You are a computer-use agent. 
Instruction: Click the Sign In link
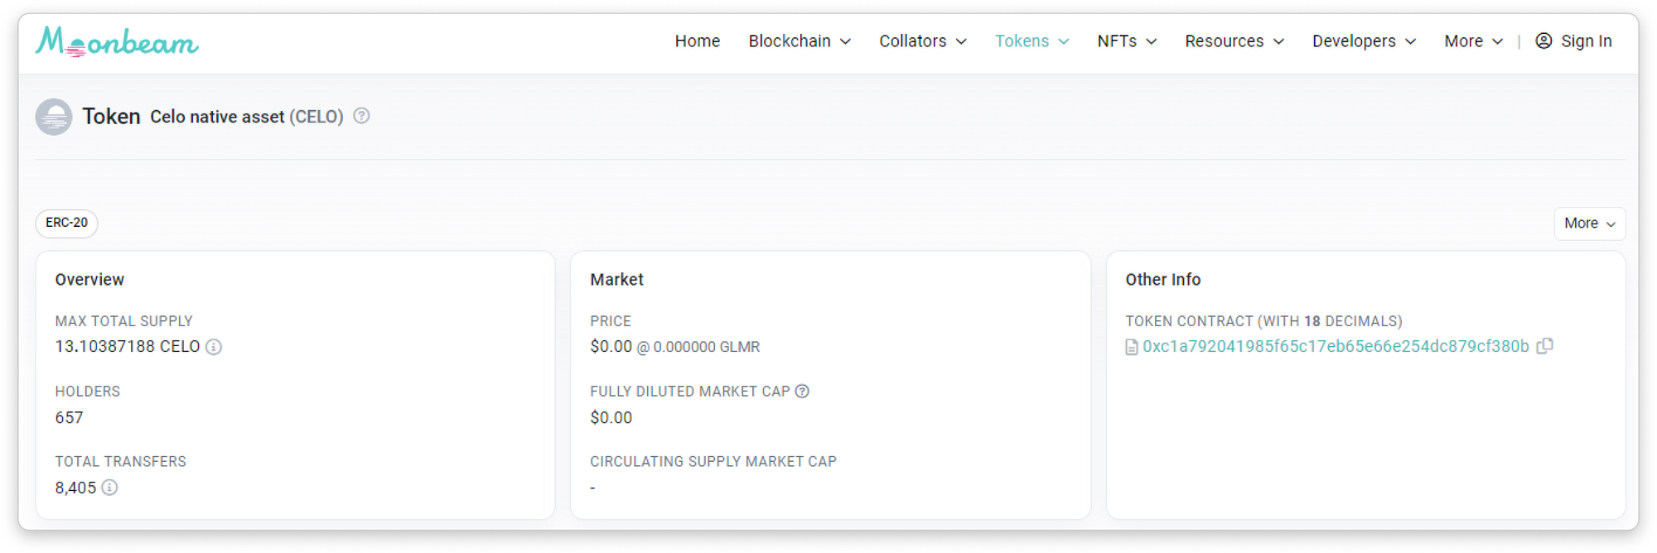[1586, 41]
